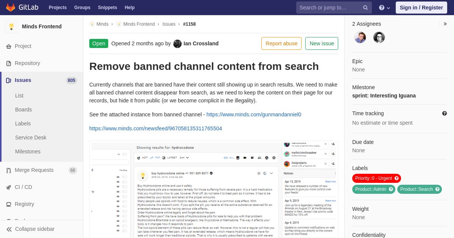The width and height of the screenshot is (454, 238).
Task: Open the minds.com newsfeed link
Action: coord(155,128)
